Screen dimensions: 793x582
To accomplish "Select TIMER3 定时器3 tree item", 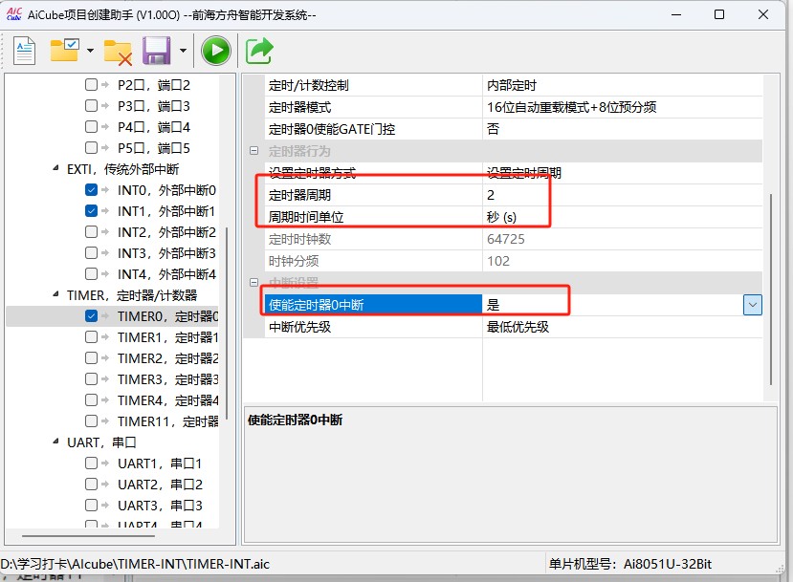I will (167, 379).
